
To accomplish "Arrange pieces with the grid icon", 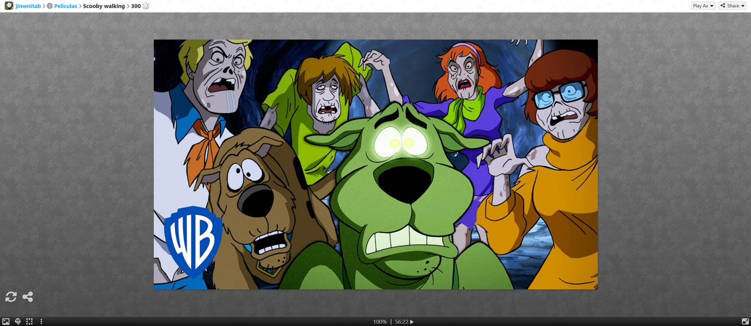I will (x=29, y=321).
